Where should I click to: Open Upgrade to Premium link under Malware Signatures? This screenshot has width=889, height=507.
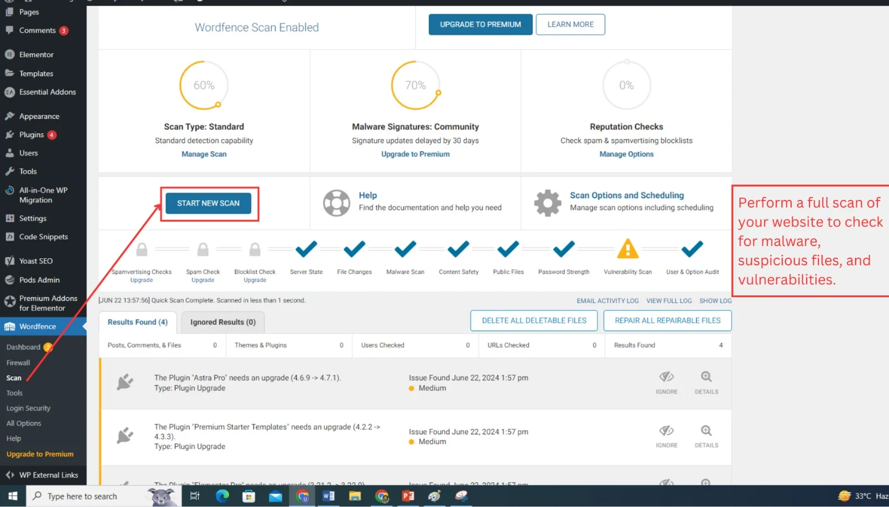416,154
